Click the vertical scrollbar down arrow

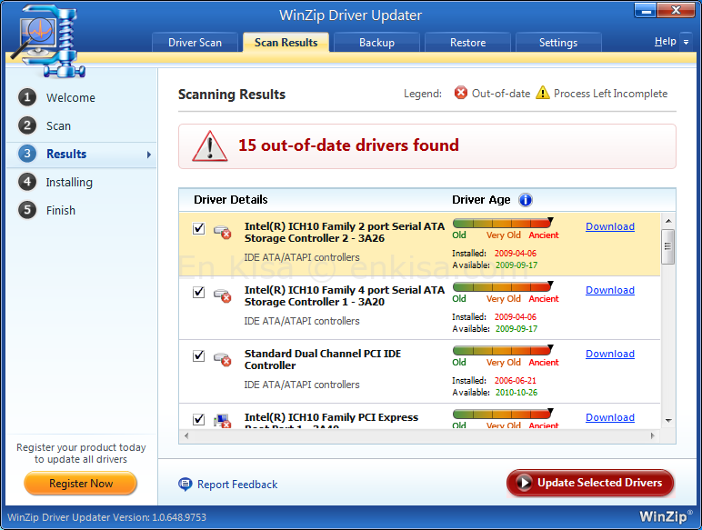668,420
